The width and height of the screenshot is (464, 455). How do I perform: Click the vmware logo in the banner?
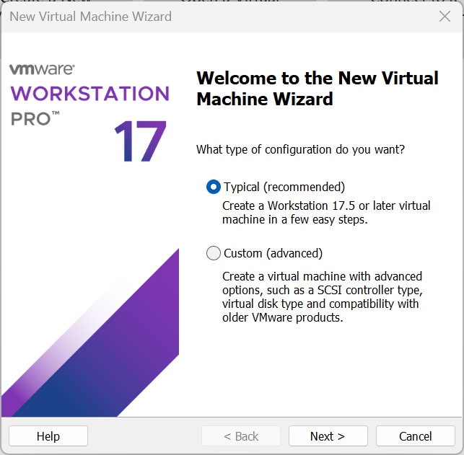tap(42, 69)
